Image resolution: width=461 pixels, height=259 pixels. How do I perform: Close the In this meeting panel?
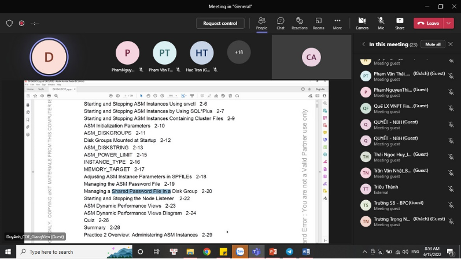click(x=451, y=44)
